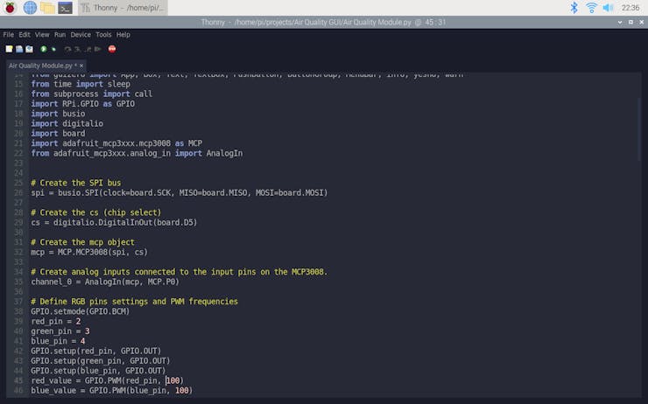
Task: Launch the web browser from taskbar
Action: [30, 7]
